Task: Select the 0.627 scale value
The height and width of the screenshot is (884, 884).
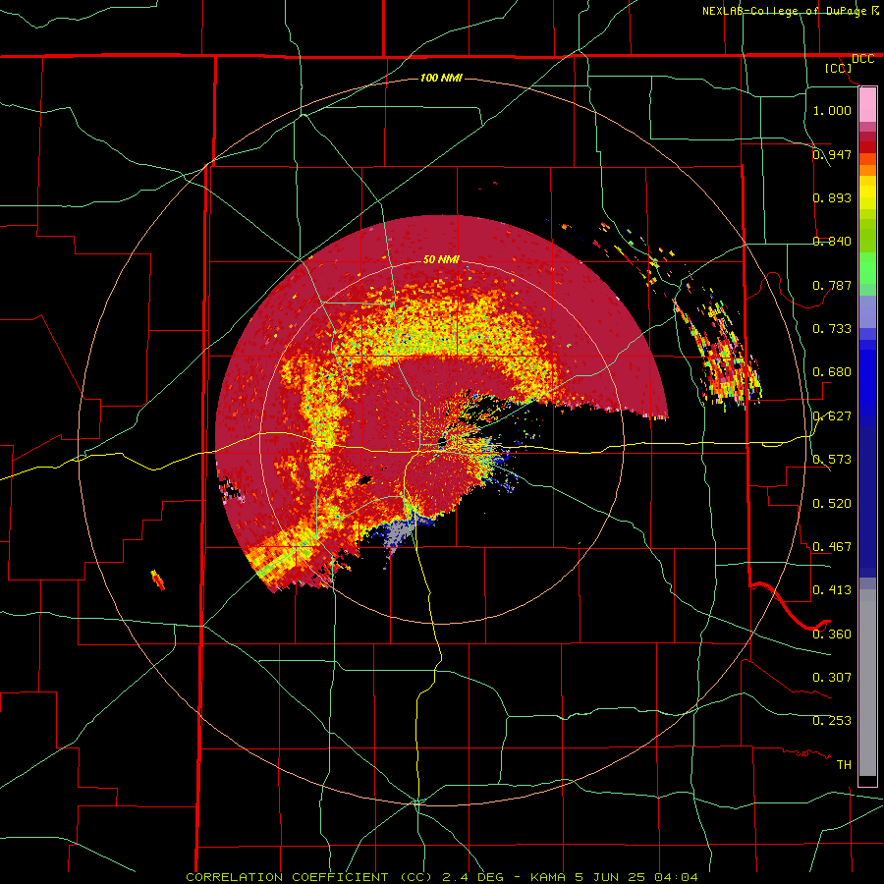Action: 832,415
